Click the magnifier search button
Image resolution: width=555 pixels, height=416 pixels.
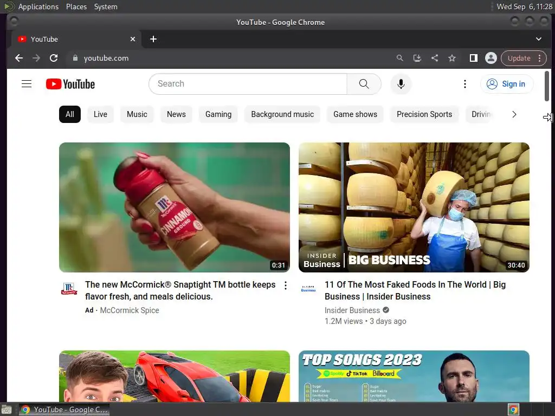tap(364, 84)
